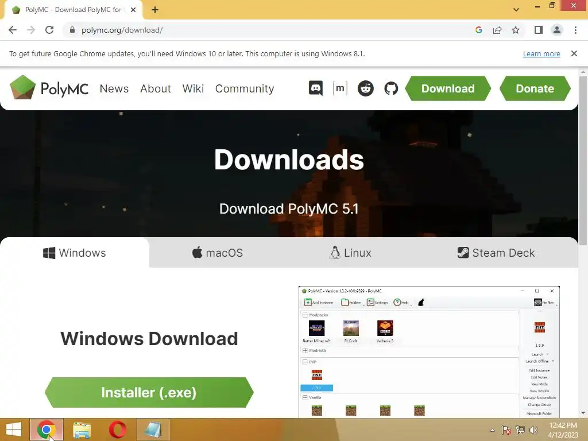
Task: Click the green Download header button
Action: tap(448, 88)
